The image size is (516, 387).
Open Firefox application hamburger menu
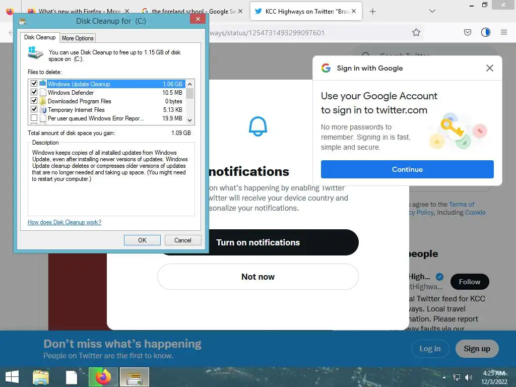coord(504,32)
